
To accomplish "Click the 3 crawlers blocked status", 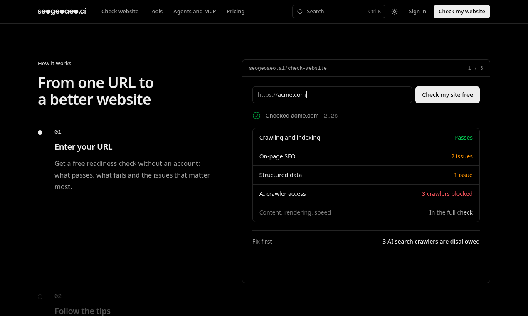I will tap(447, 194).
